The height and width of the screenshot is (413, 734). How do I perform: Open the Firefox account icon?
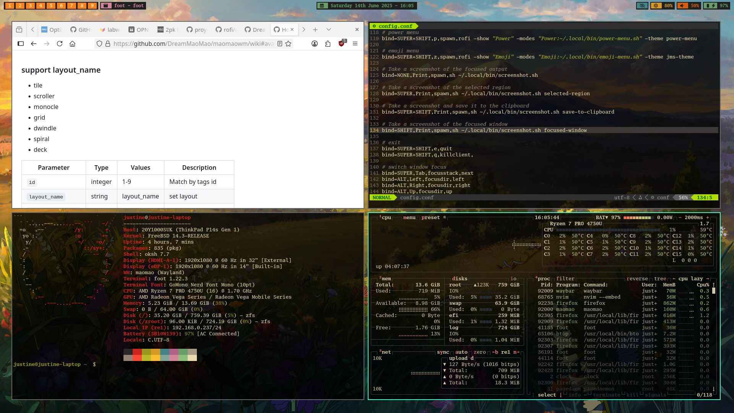[x=315, y=44]
